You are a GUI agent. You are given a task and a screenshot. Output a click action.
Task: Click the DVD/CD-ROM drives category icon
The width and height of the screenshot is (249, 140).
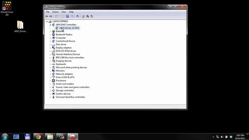(54, 51)
